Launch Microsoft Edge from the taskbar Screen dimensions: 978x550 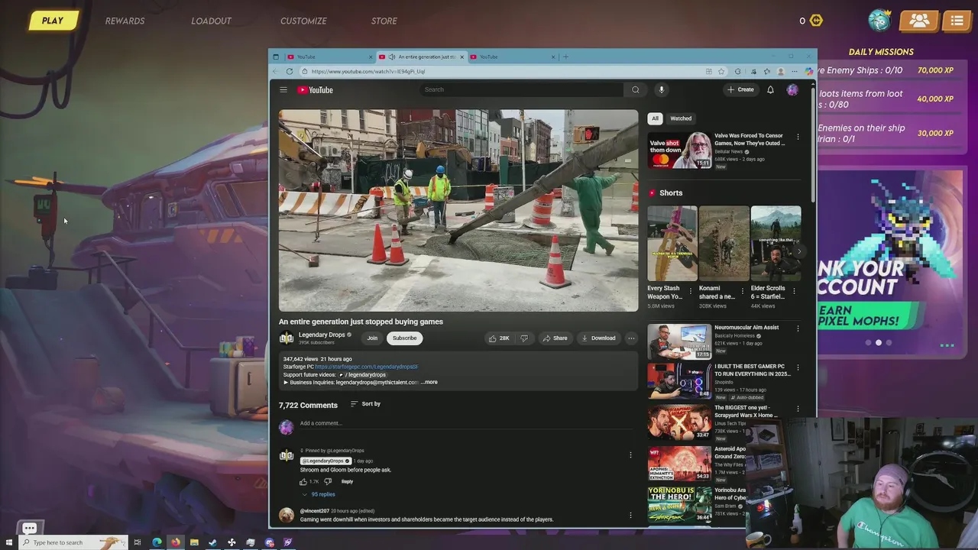(157, 542)
